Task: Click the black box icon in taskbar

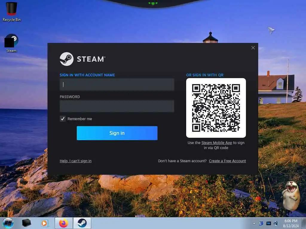Action: [x=26, y=223]
